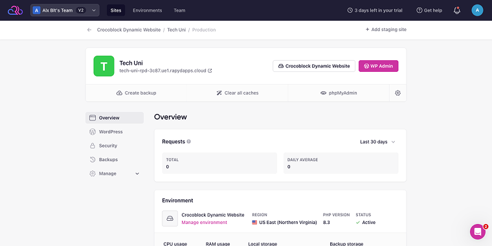Screen dimensions: 492x246
Task: Click the US East (Northern Virginia) region text
Action: coord(287,222)
